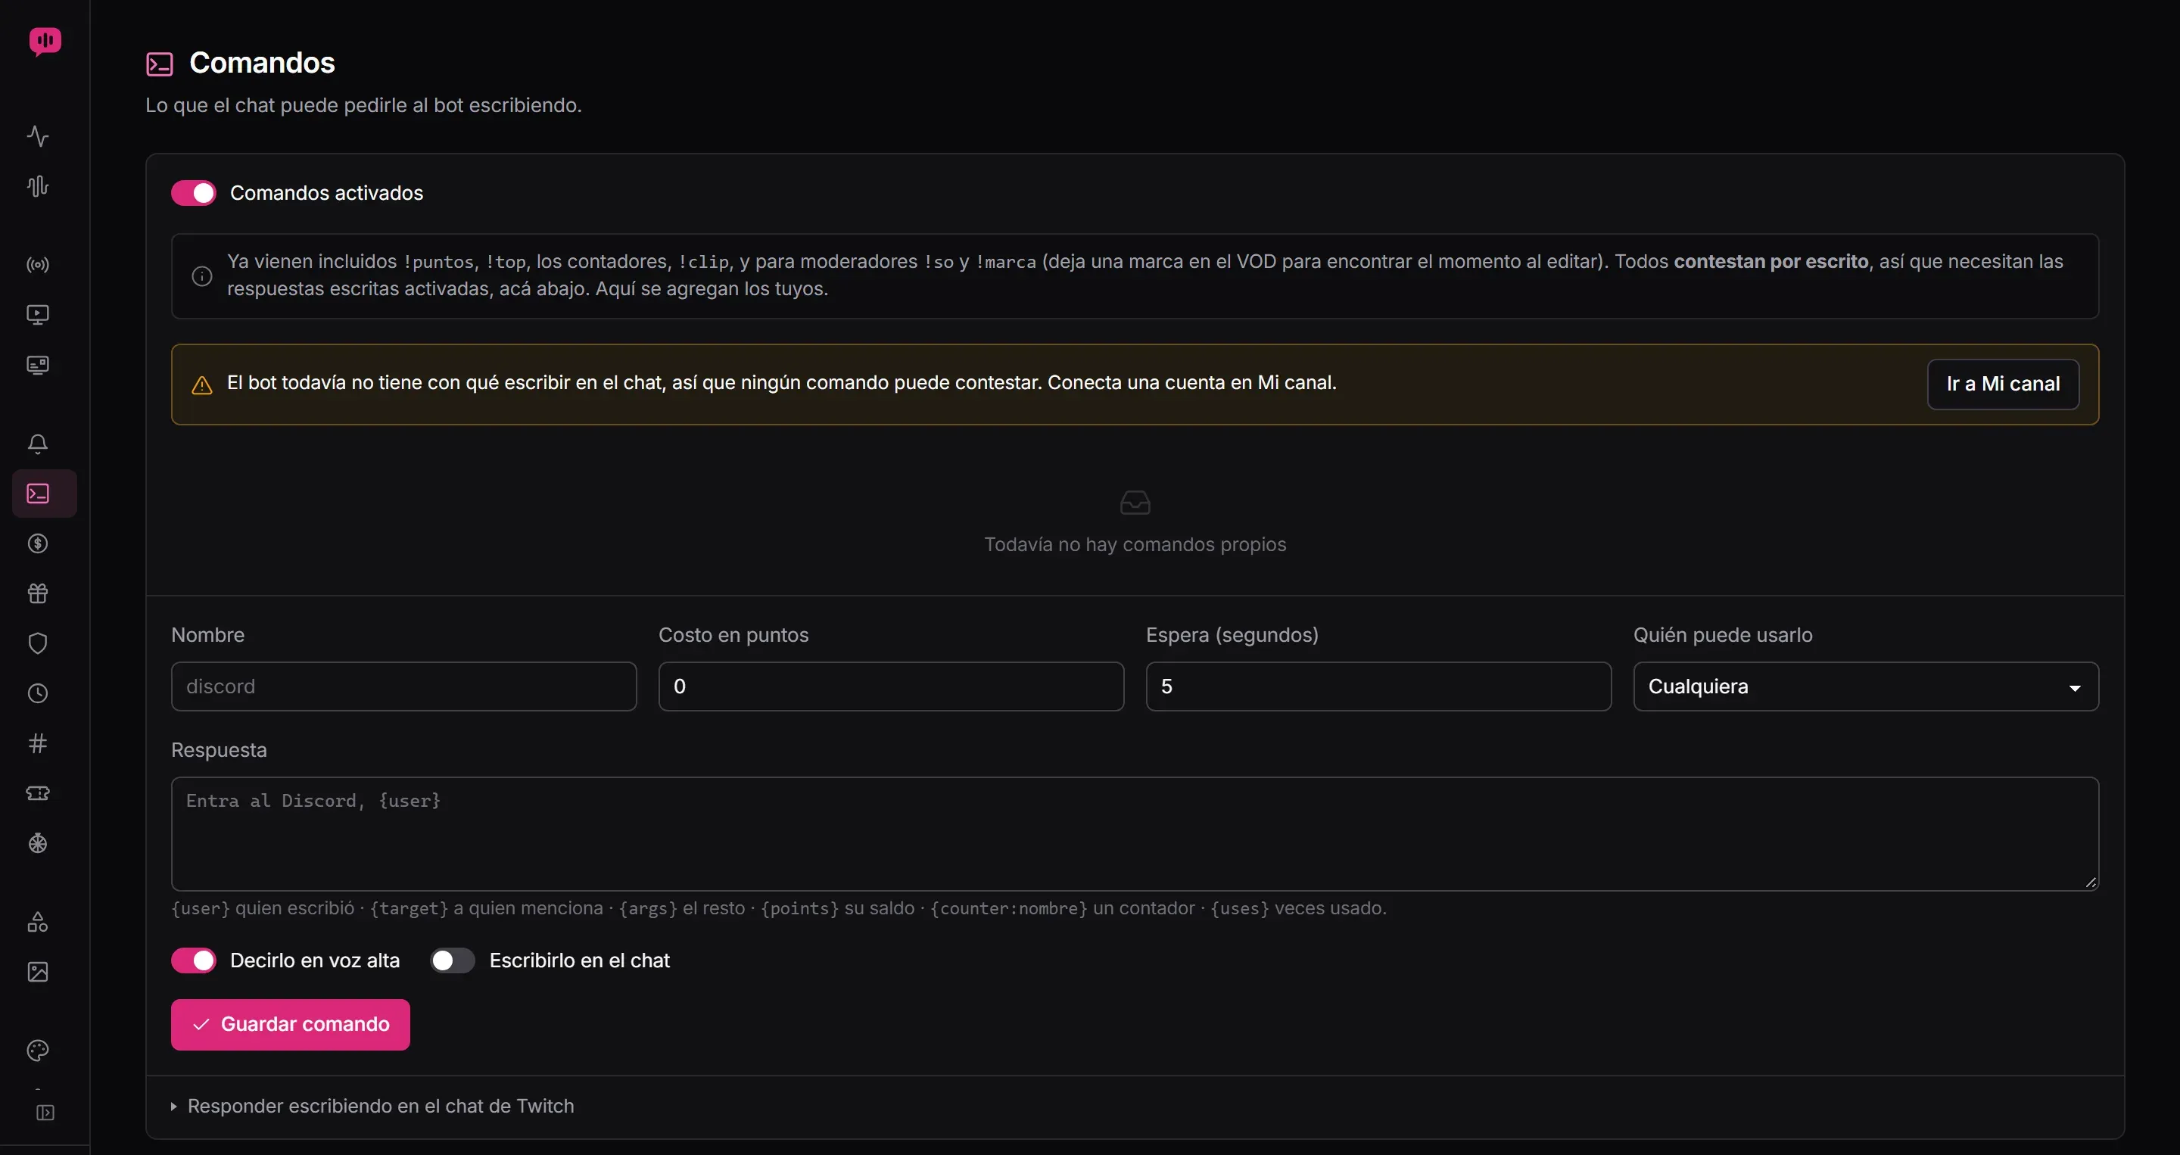Click the Comandos page heading
The width and height of the screenshot is (2180, 1155).
pyautogui.click(x=261, y=63)
